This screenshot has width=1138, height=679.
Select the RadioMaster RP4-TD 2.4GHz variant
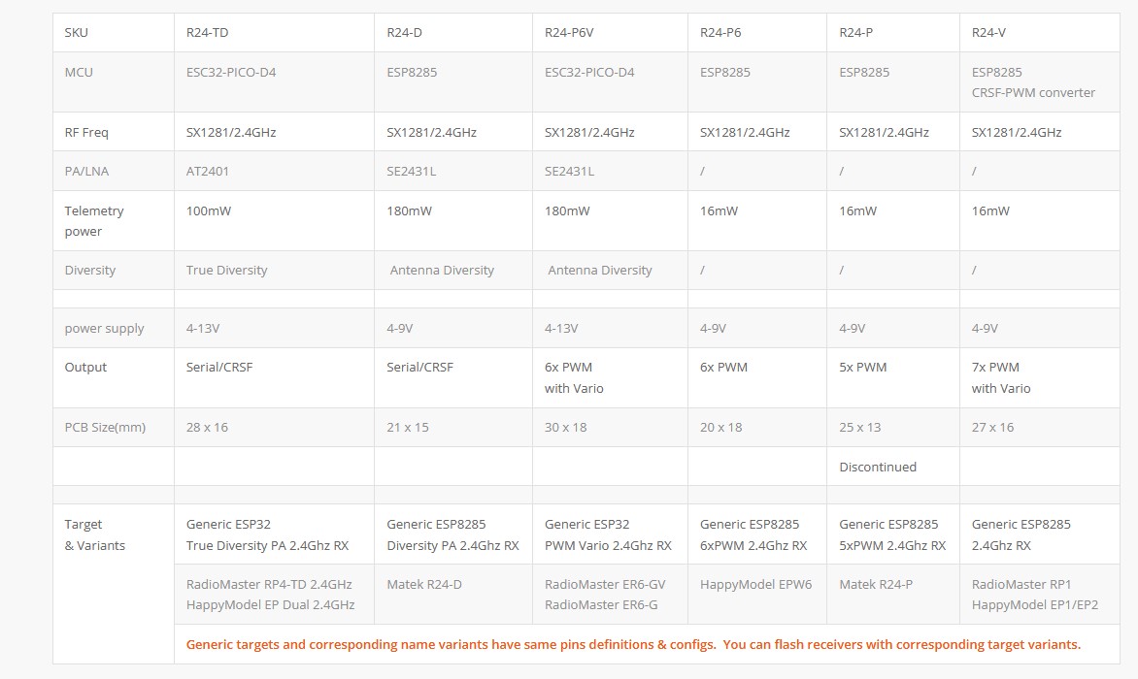[x=269, y=585]
